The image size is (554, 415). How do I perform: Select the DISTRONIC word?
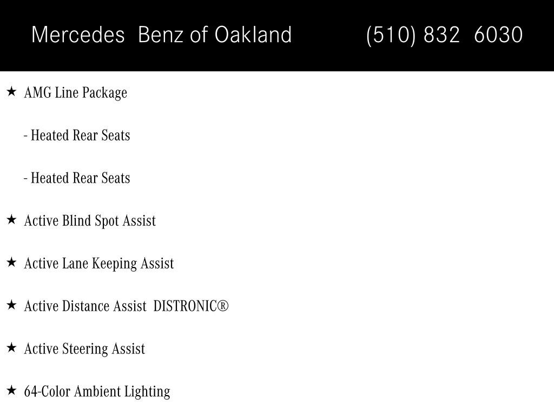pos(185,306)
